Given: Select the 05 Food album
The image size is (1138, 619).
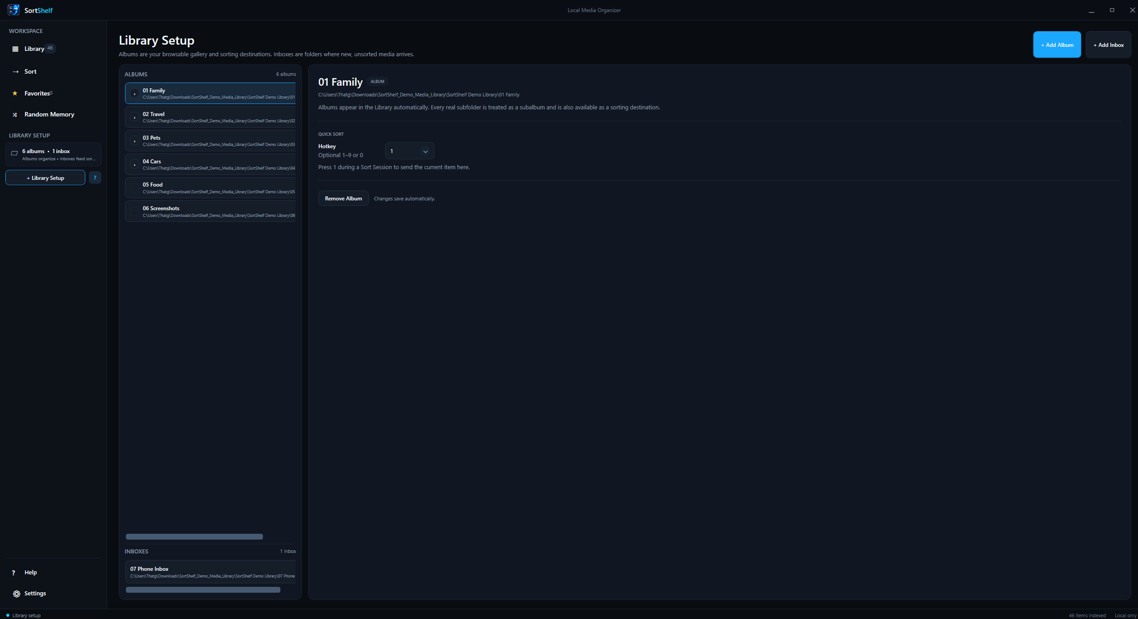Looking at the screenshot, I should (x=210, y=188).
